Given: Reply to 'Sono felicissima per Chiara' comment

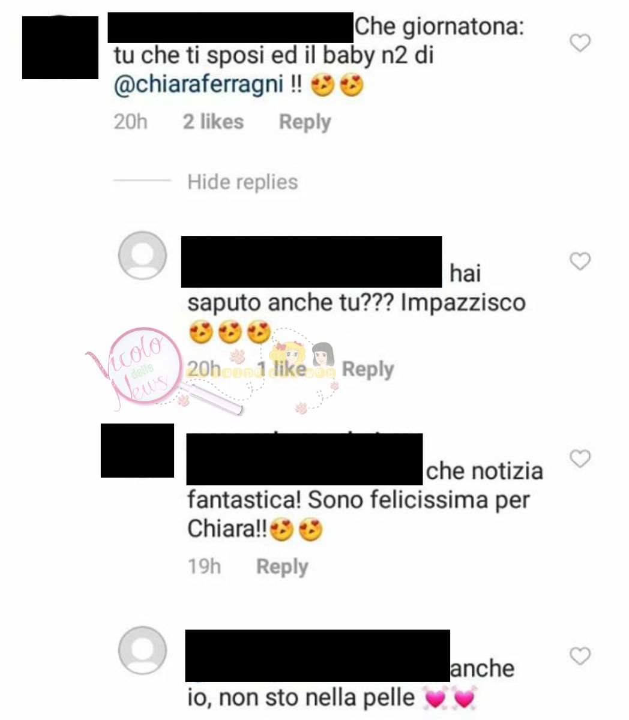Looking at the screenshot, I should (282, 566).
